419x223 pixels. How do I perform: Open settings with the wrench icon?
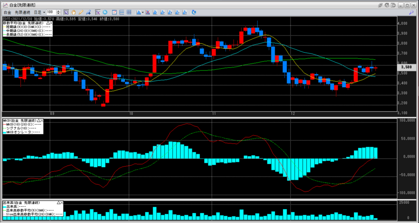[x=411, y=12]
